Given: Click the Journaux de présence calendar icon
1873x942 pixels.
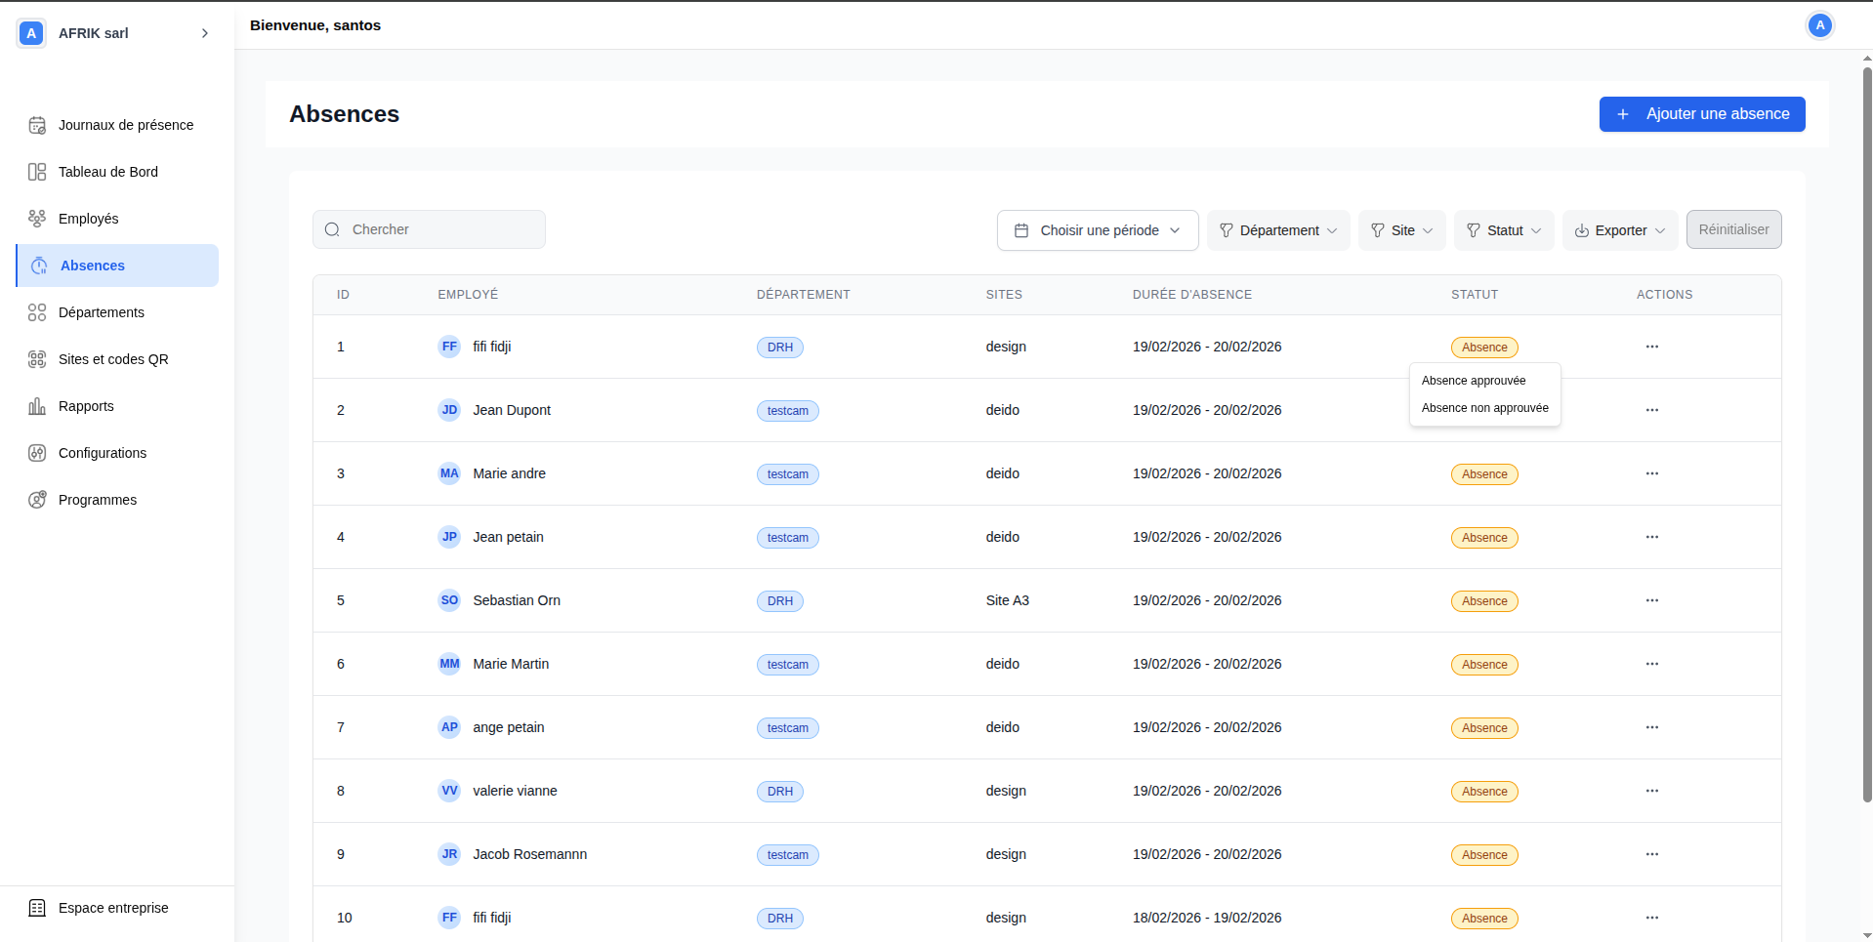Looking at the screenshot, I should pyautogui.click(x=37, y=125).
